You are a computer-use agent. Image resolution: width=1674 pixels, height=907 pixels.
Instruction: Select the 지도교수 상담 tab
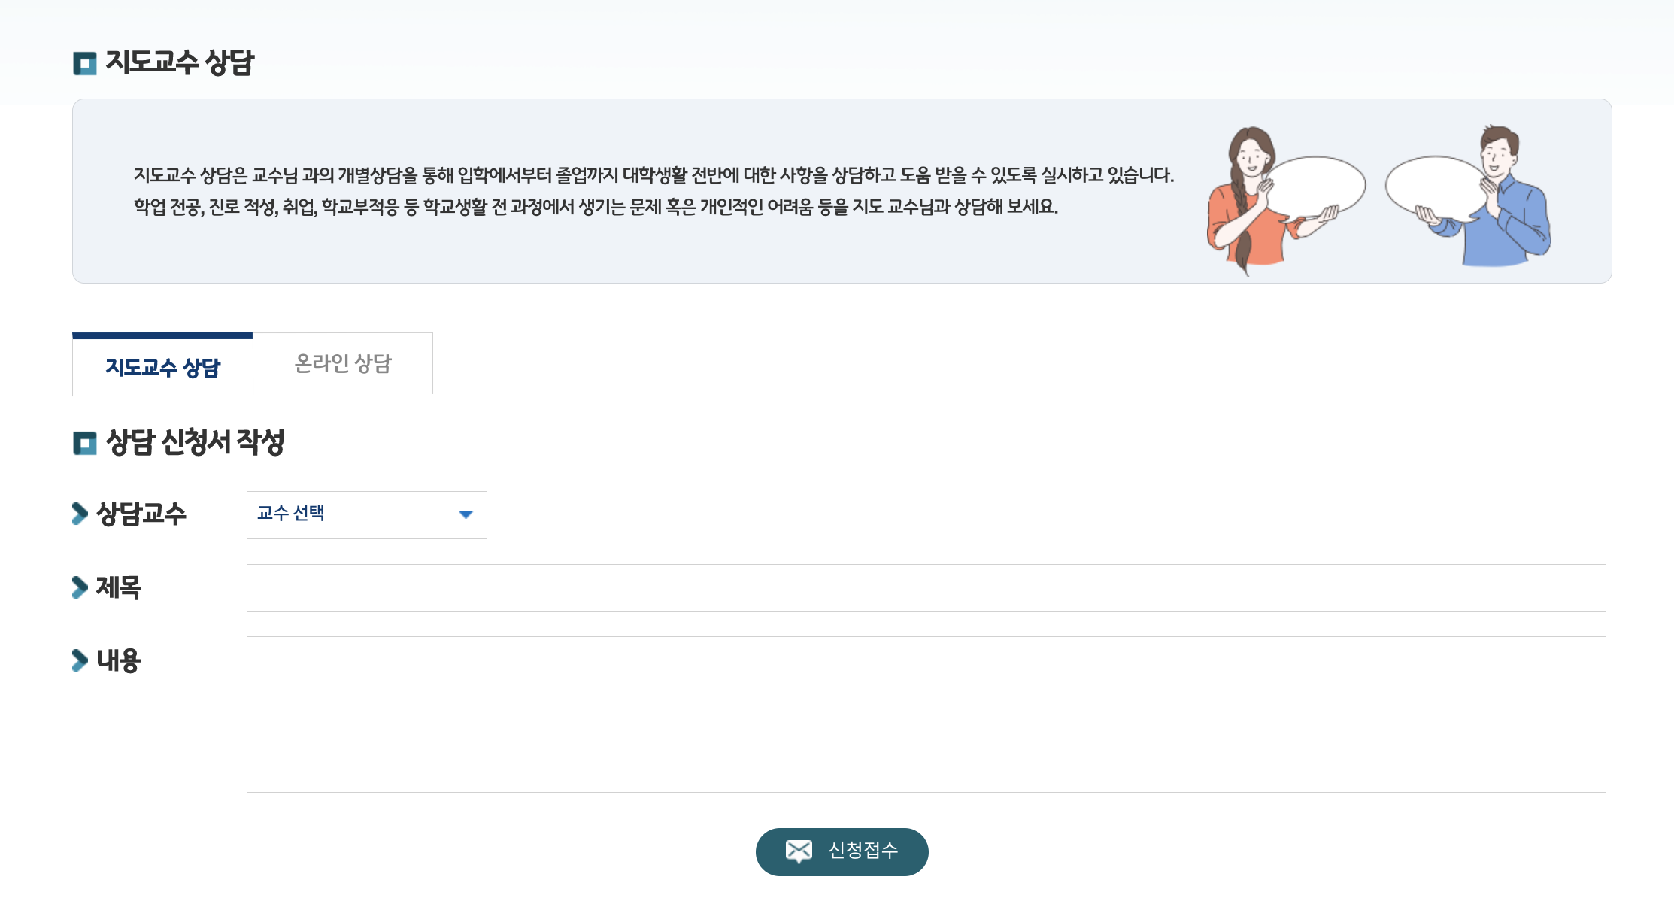click(x=160, y=363)
